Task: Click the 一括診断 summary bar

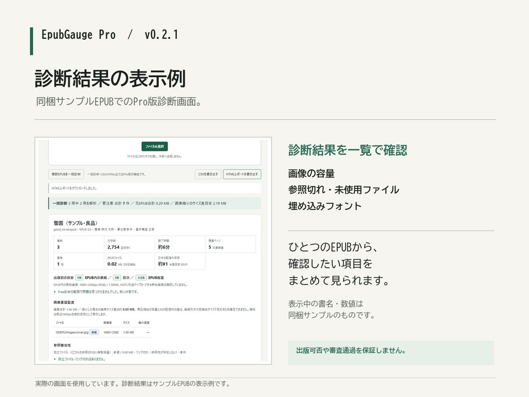Action: [154, 203]
